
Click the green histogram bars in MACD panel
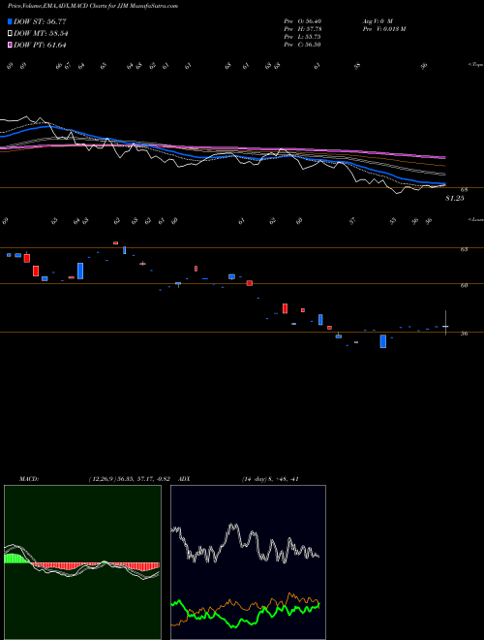pos(16,559)
